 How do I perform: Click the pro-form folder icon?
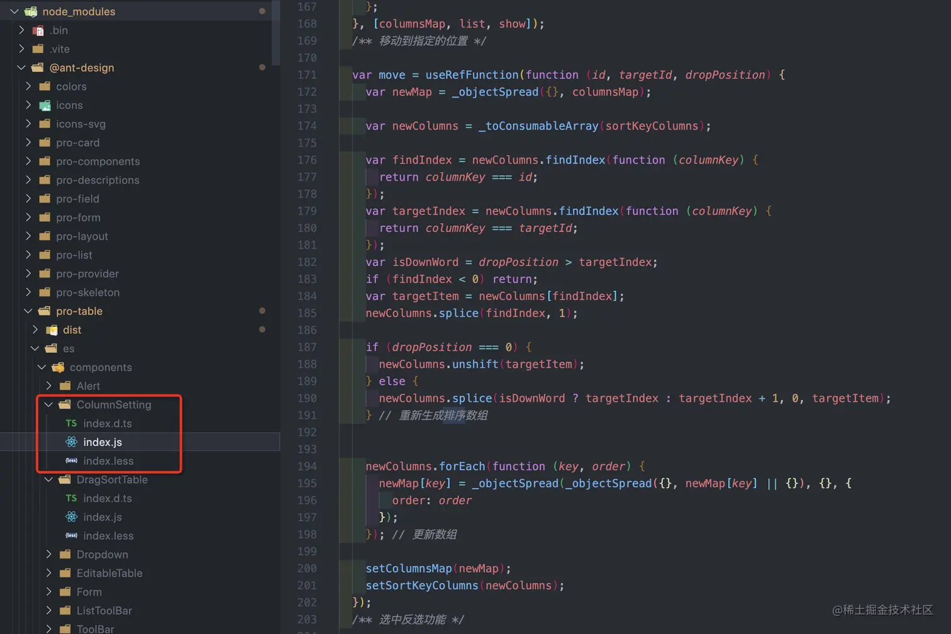[45, 217]
